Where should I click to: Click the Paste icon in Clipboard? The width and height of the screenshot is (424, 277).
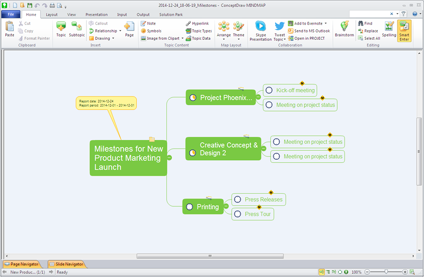10,29
